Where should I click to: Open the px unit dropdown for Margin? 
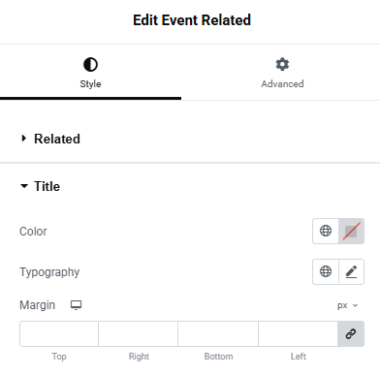point(347,305)
